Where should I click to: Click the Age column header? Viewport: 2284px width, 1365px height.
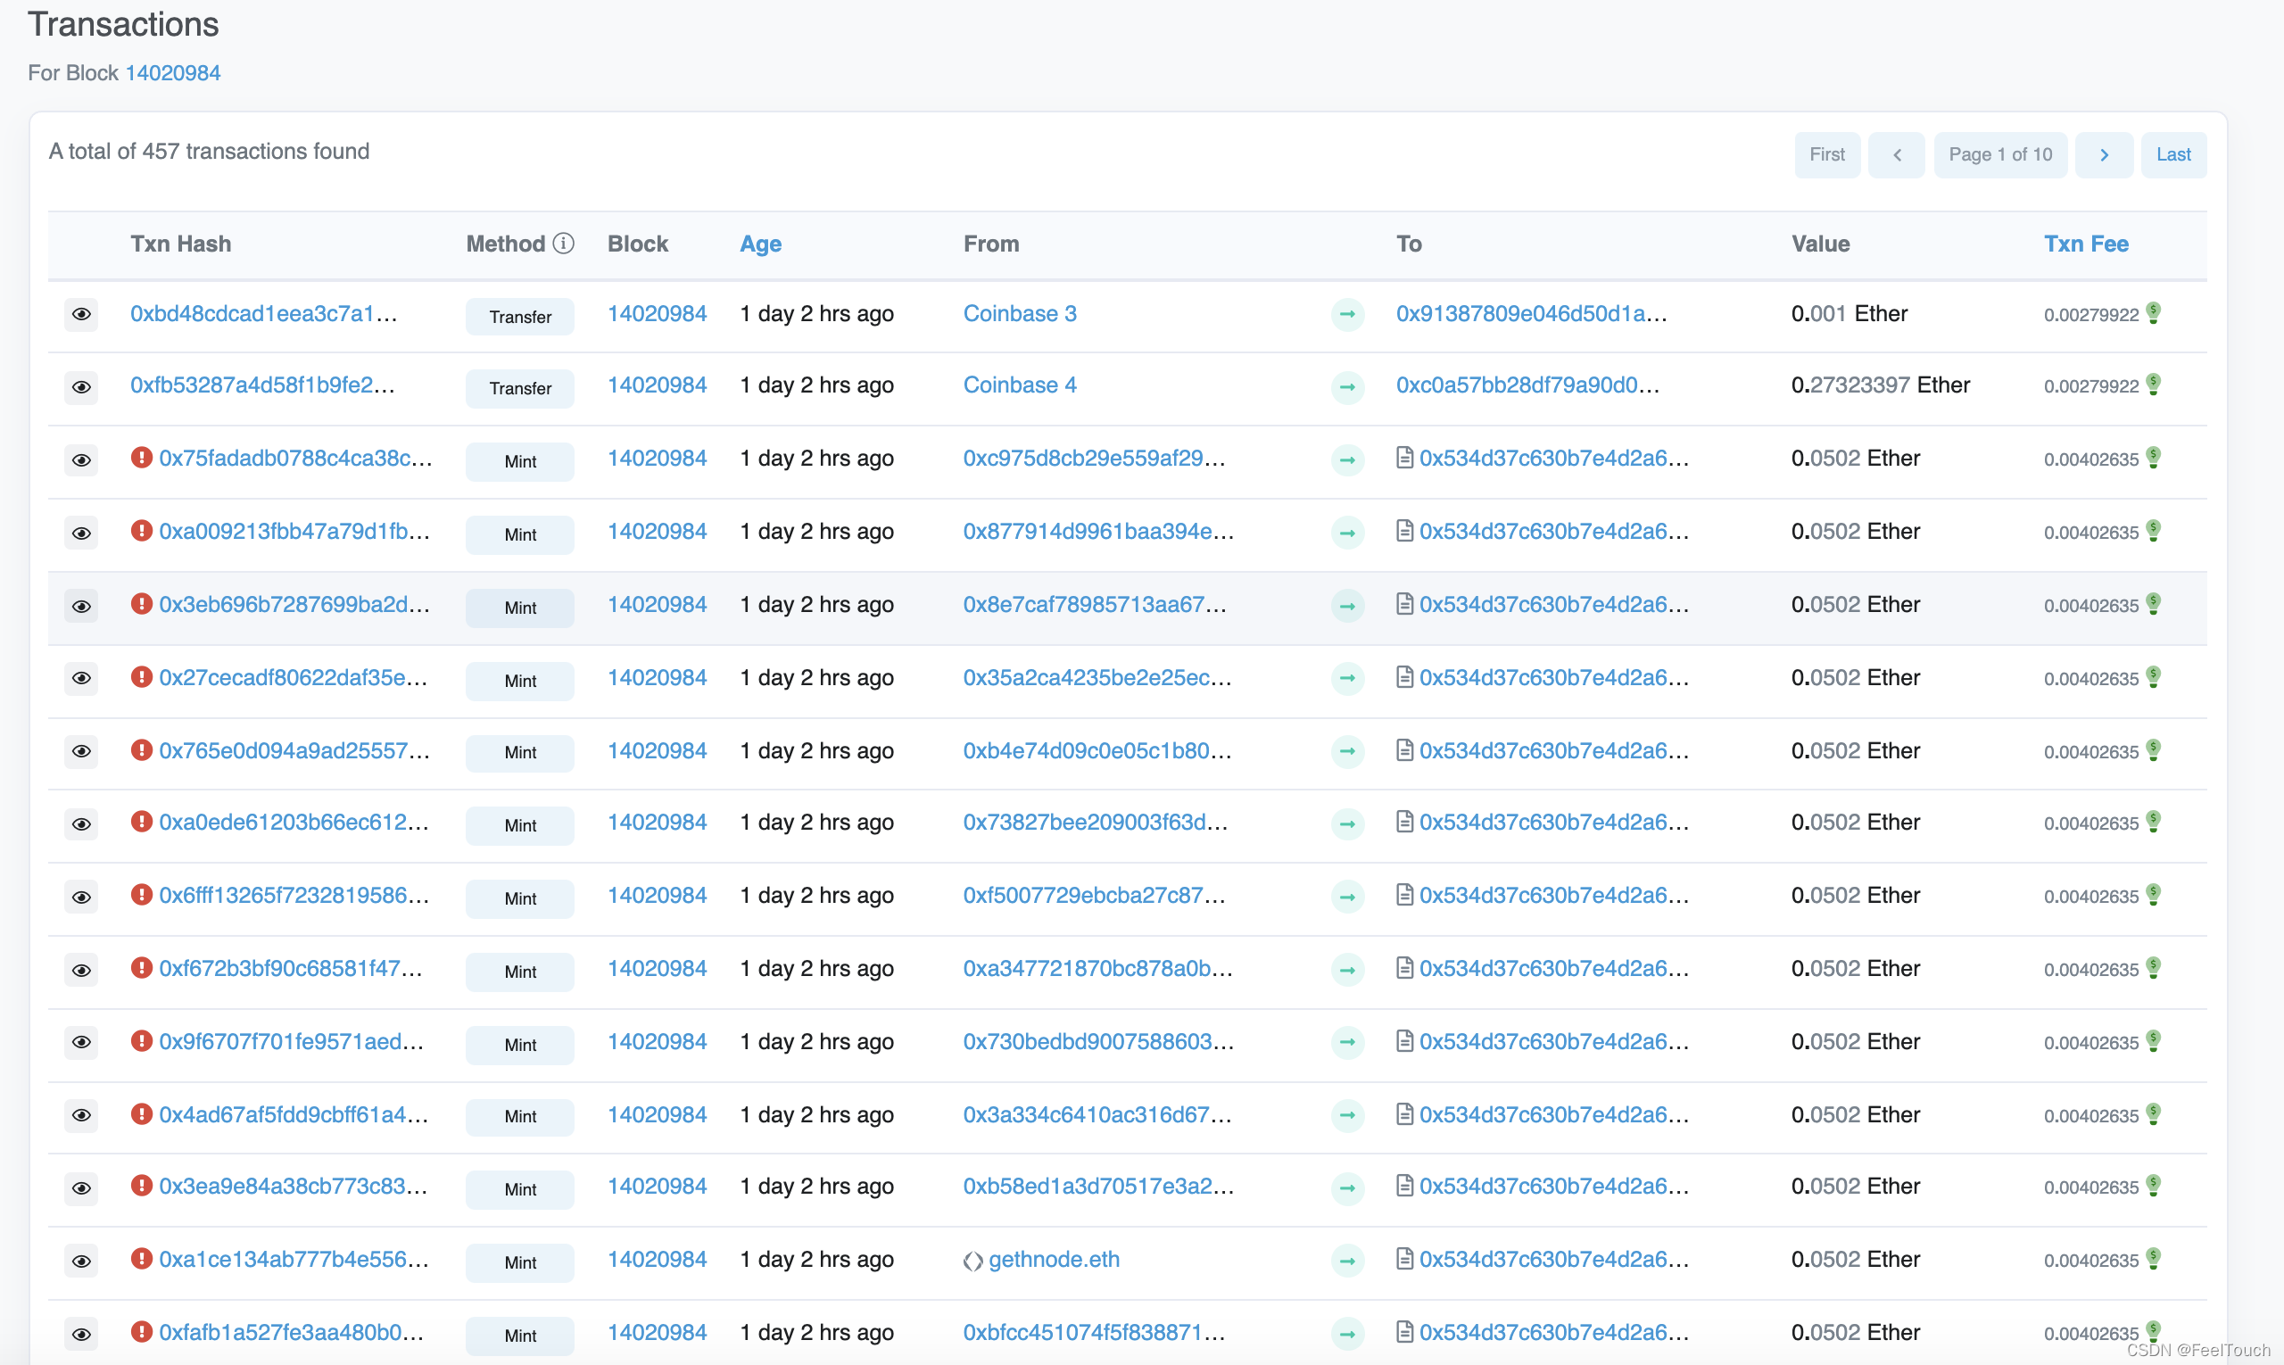coord(761,244)
